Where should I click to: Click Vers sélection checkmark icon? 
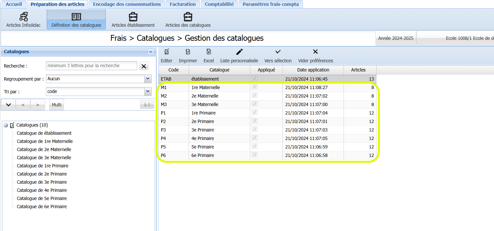(x=278, y=52)
